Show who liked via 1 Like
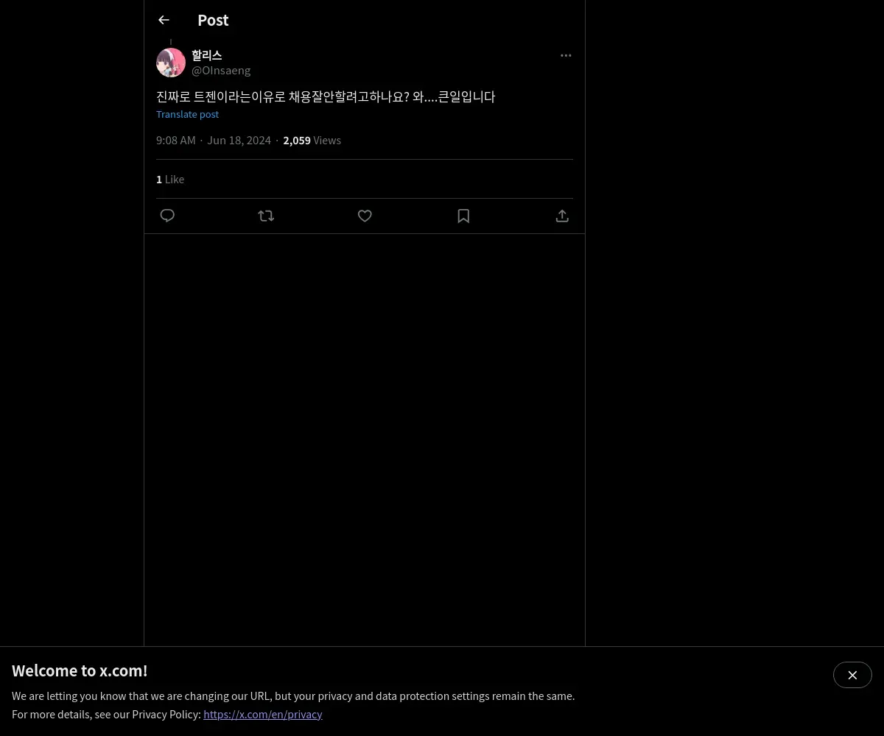The image size is (884, 736). click(x=170, y=179)
